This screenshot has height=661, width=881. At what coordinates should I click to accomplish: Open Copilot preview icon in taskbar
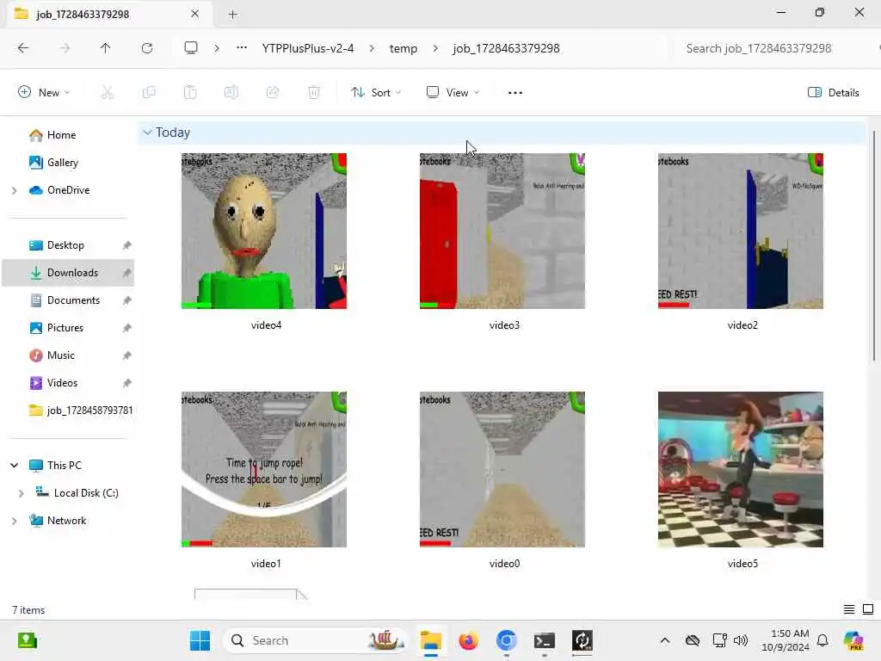pos(853,640)
